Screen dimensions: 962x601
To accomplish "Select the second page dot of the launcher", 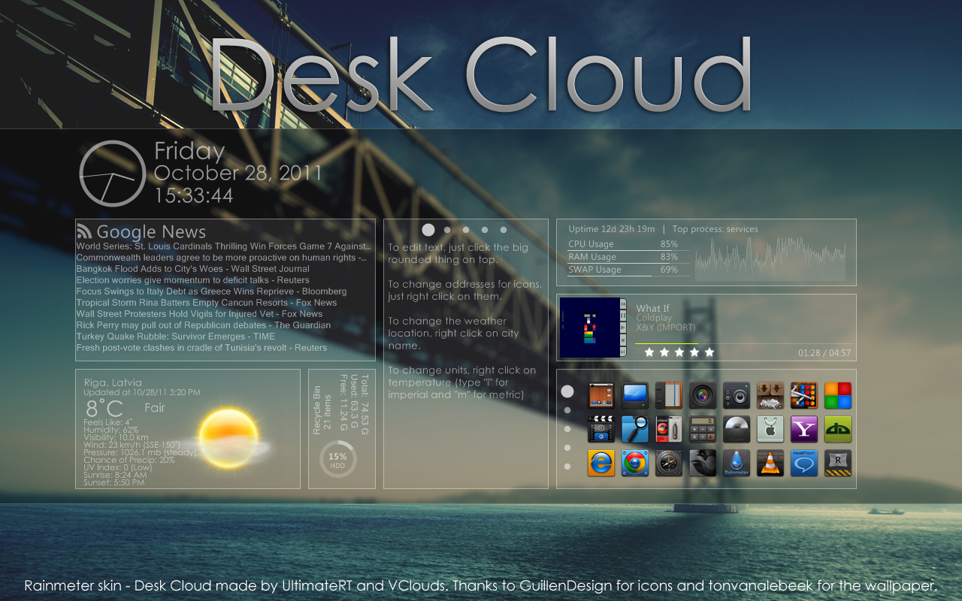I will [x=566, y=410].
